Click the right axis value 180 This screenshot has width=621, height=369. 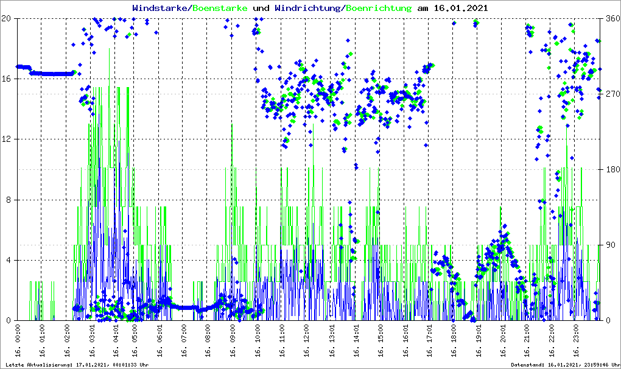pos(612,170)
